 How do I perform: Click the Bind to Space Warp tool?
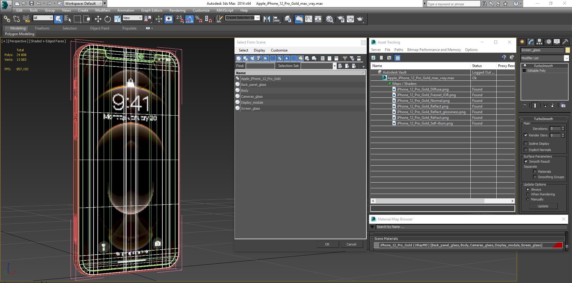[x=26, y=19]
